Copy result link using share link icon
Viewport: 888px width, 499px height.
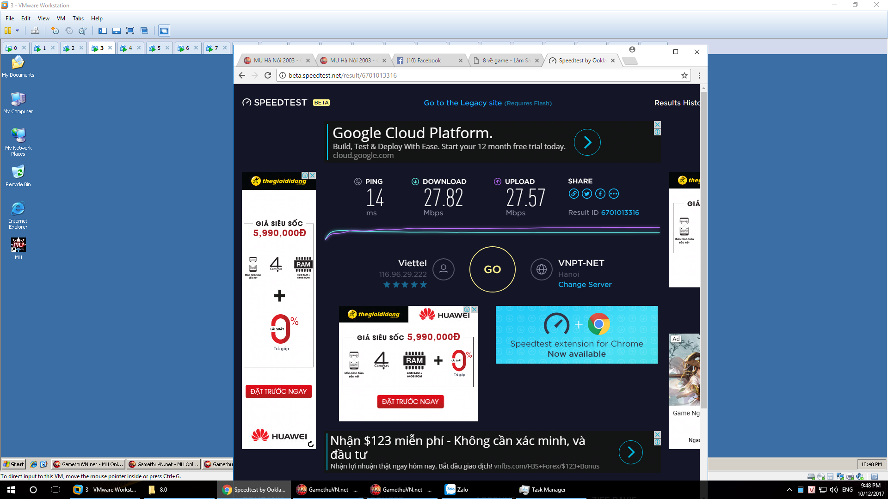click(573, 194)
